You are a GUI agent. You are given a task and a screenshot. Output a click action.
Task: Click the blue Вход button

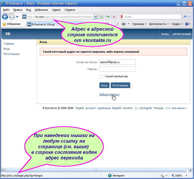coord(104,85)
